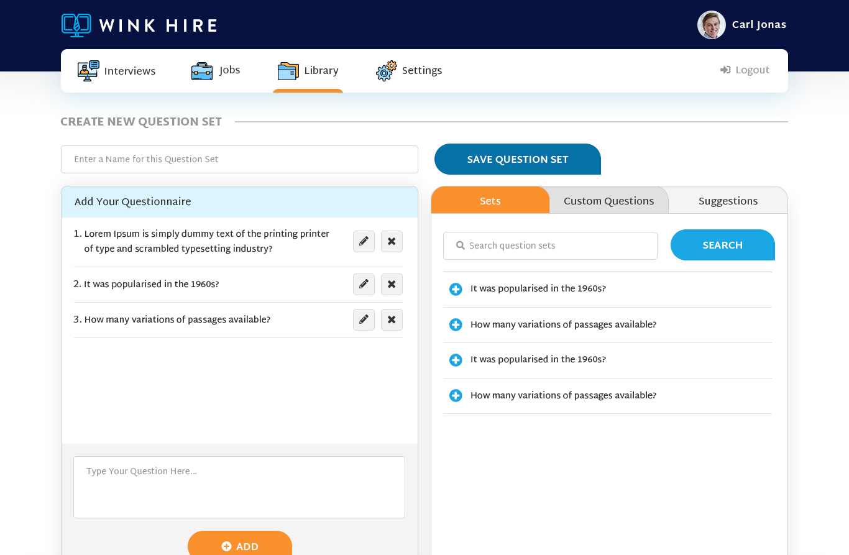
Task: Open the Library menu item
Action: (x=308, y=71)
